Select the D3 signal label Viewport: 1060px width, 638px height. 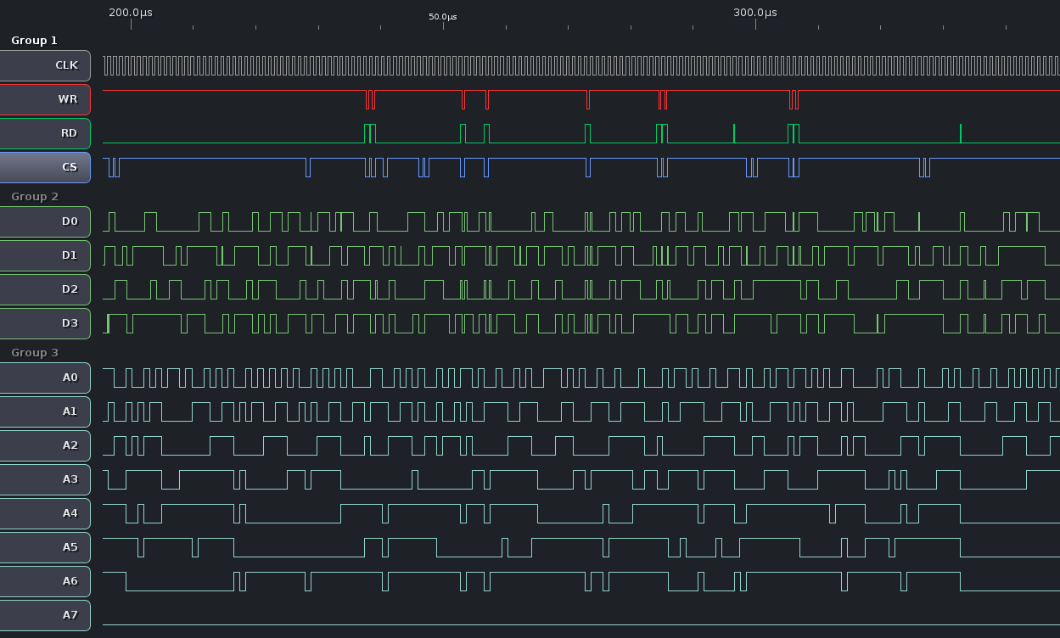pos(45,323)
